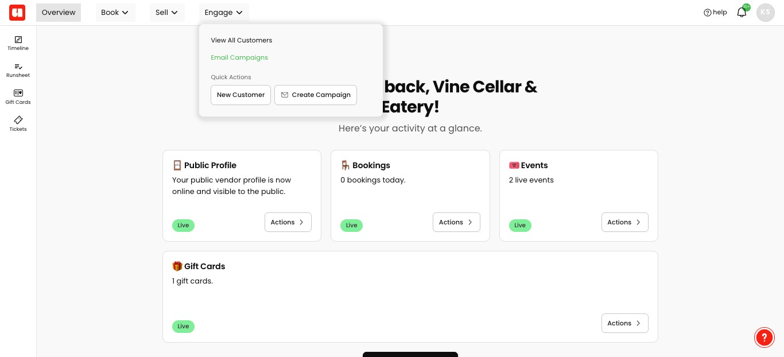The width and height of the screenshot is (784, 357).
Task: Open Actions on the Public Profile card
Action: point(288,222)
